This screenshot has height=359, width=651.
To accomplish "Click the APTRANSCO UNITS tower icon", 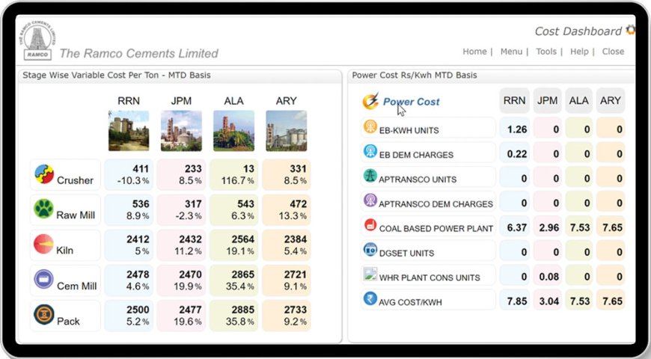I will 370,176.
